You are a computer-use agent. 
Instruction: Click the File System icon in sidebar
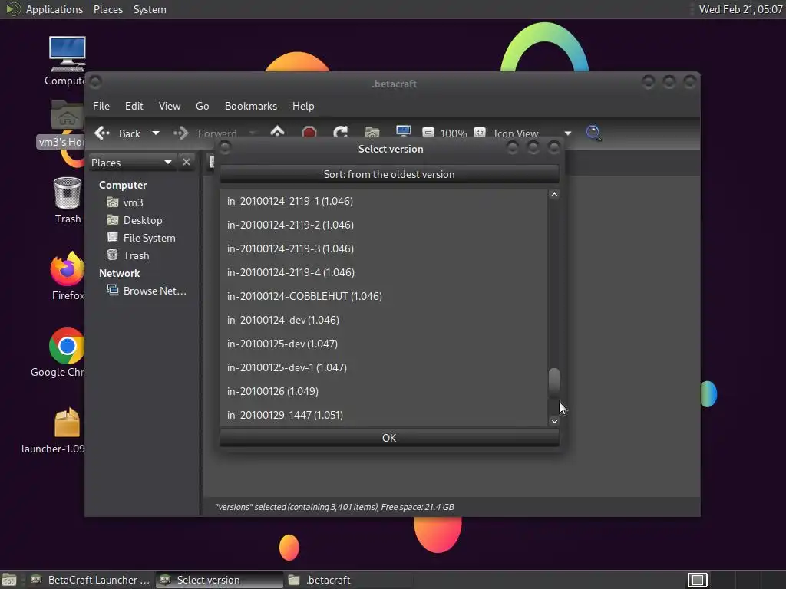tap(113, 238)
